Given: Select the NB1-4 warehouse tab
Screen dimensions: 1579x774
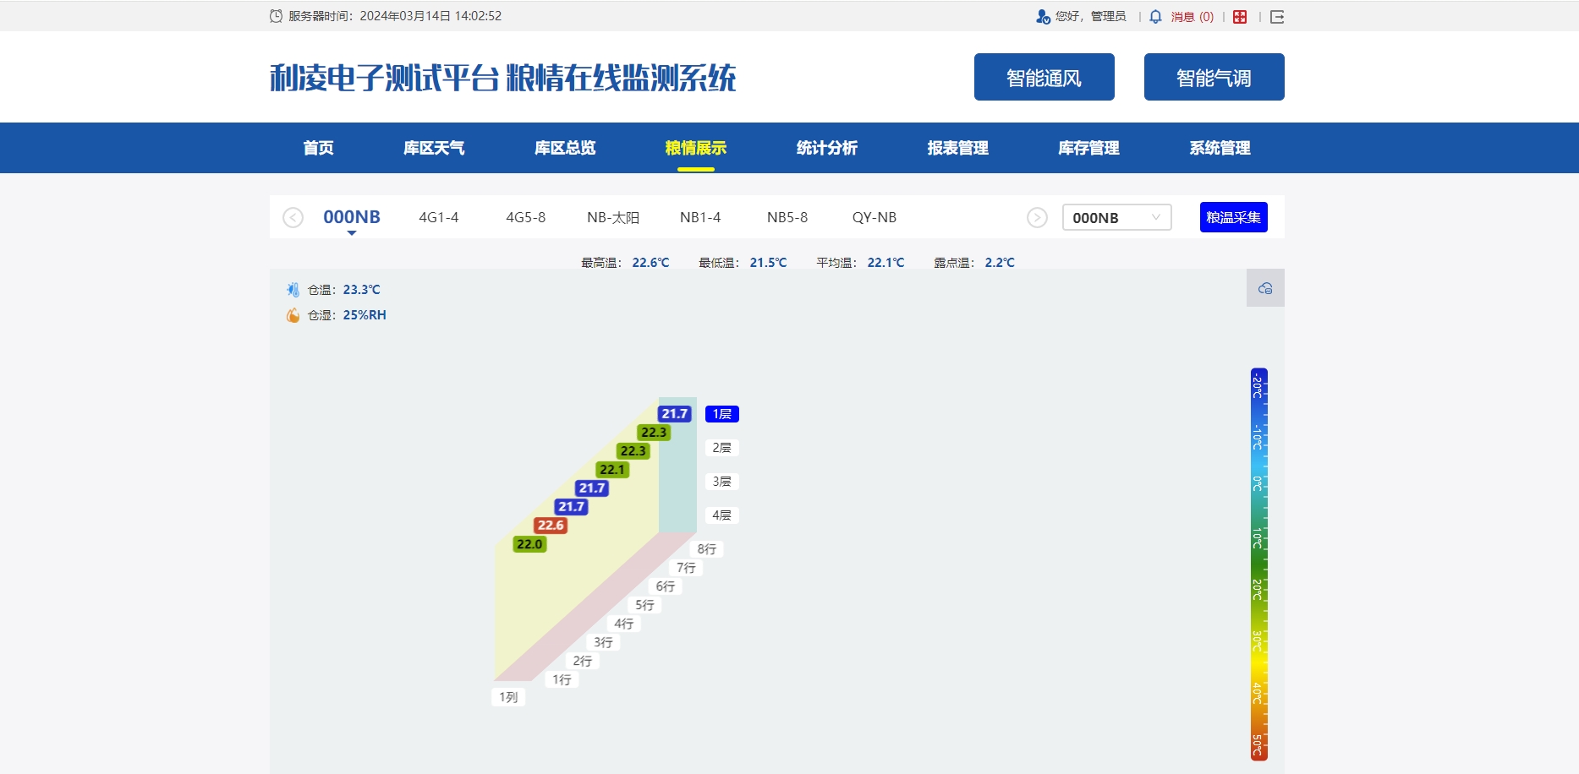Looking at the screenshot, I should click(x=700, y=217).
